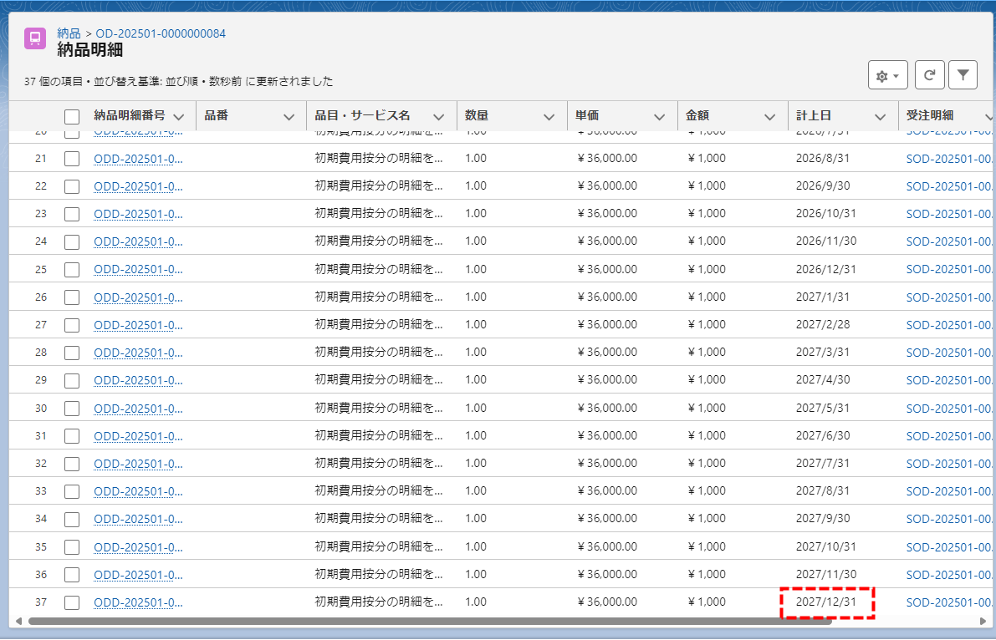996x640 pixels.
Task: Open the OD-202501-0000000084 breadcrumb link
Action: pos(161,33)
